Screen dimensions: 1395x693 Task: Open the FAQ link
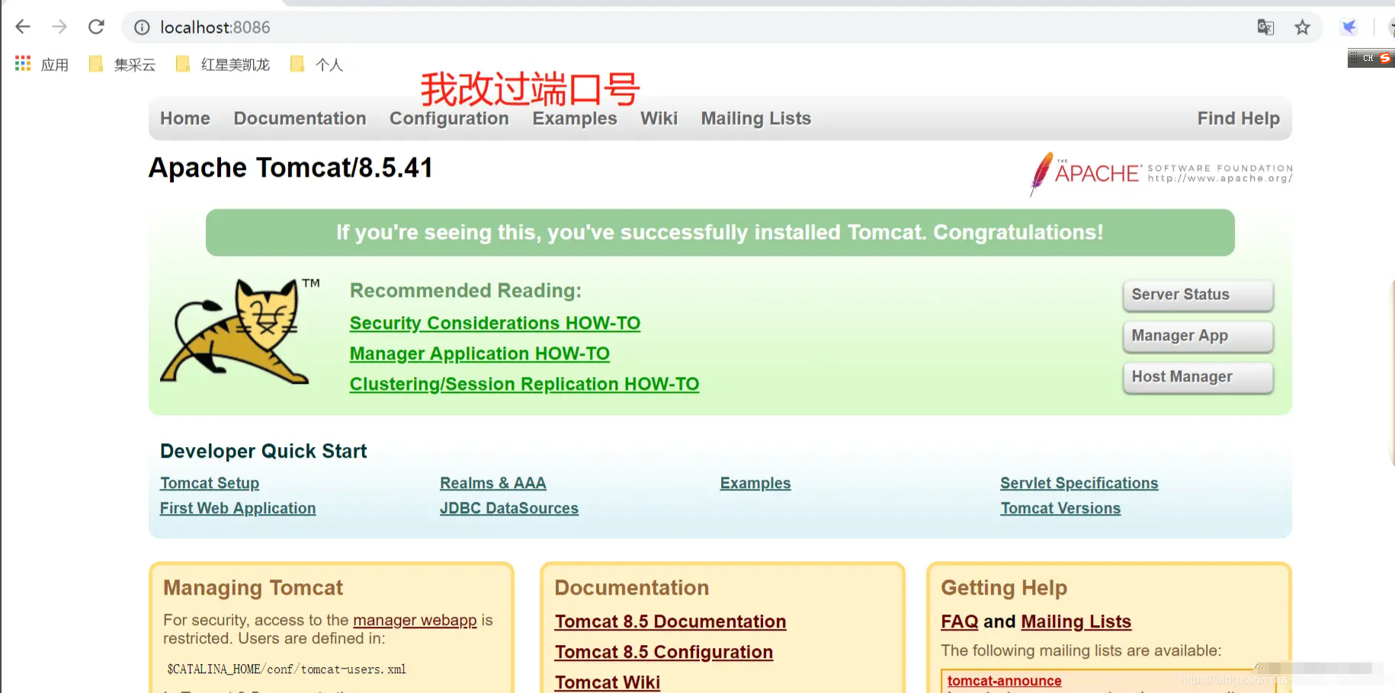pyautogui.click(x=960, y=621)
